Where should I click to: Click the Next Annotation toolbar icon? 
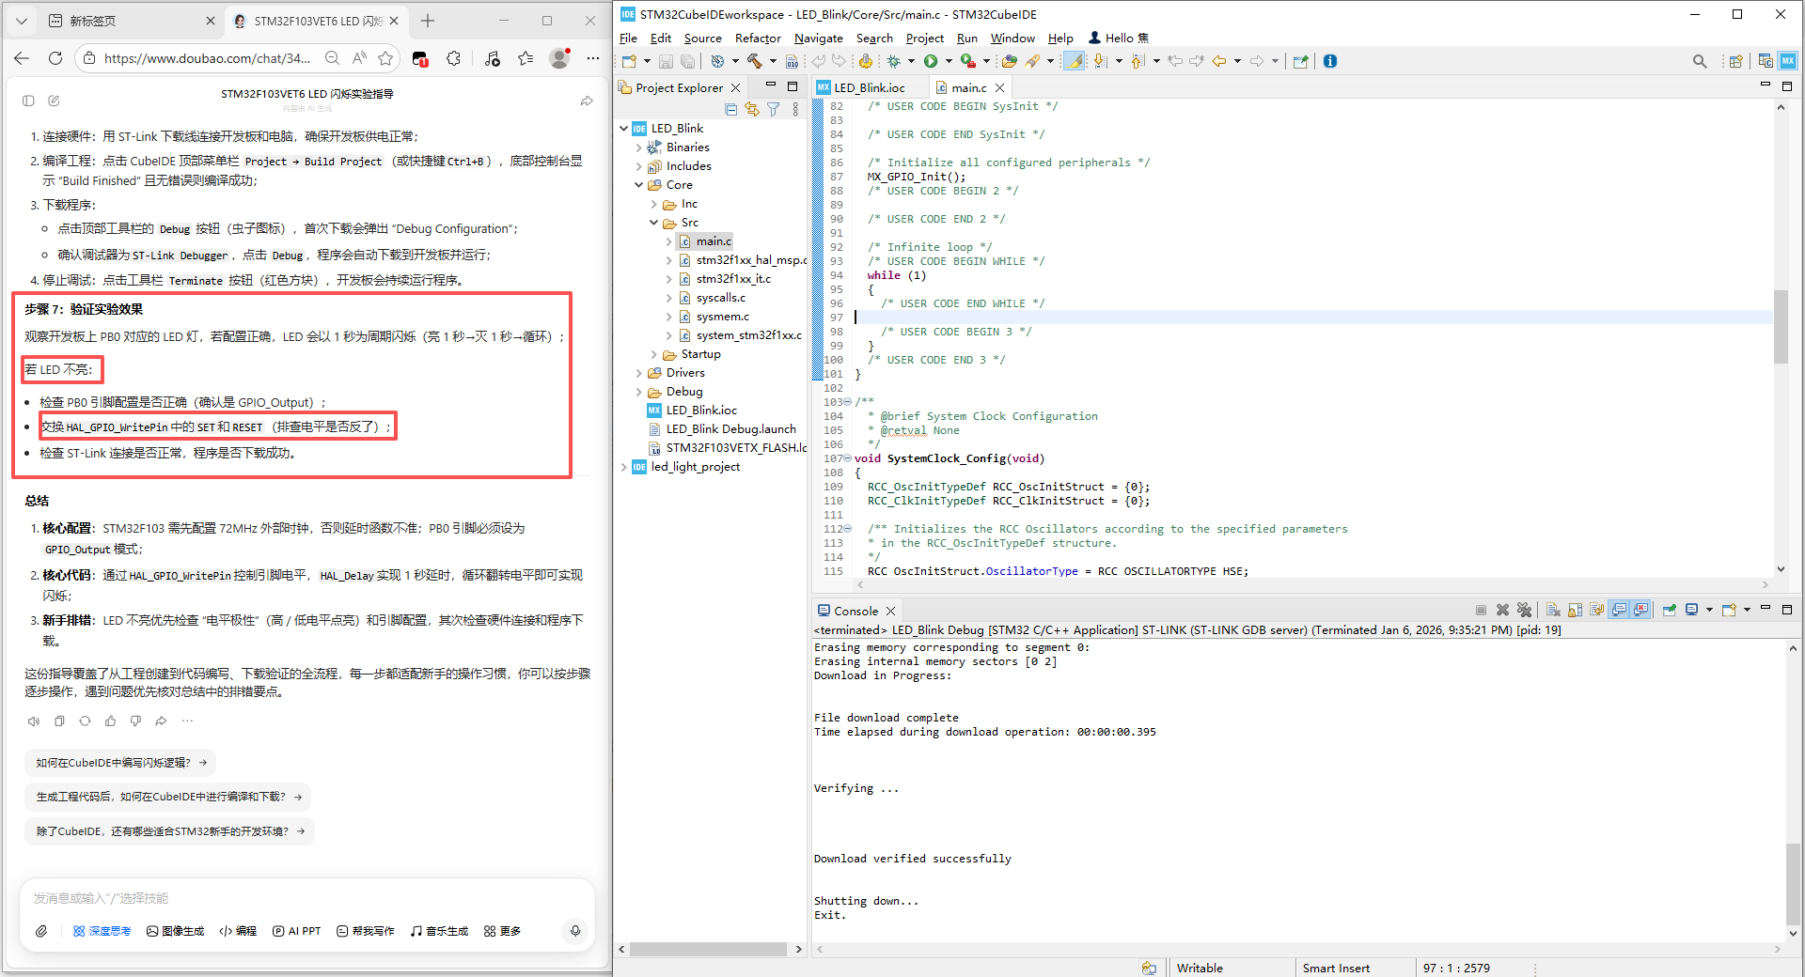pyautogui.click(x=1100, y=61)
